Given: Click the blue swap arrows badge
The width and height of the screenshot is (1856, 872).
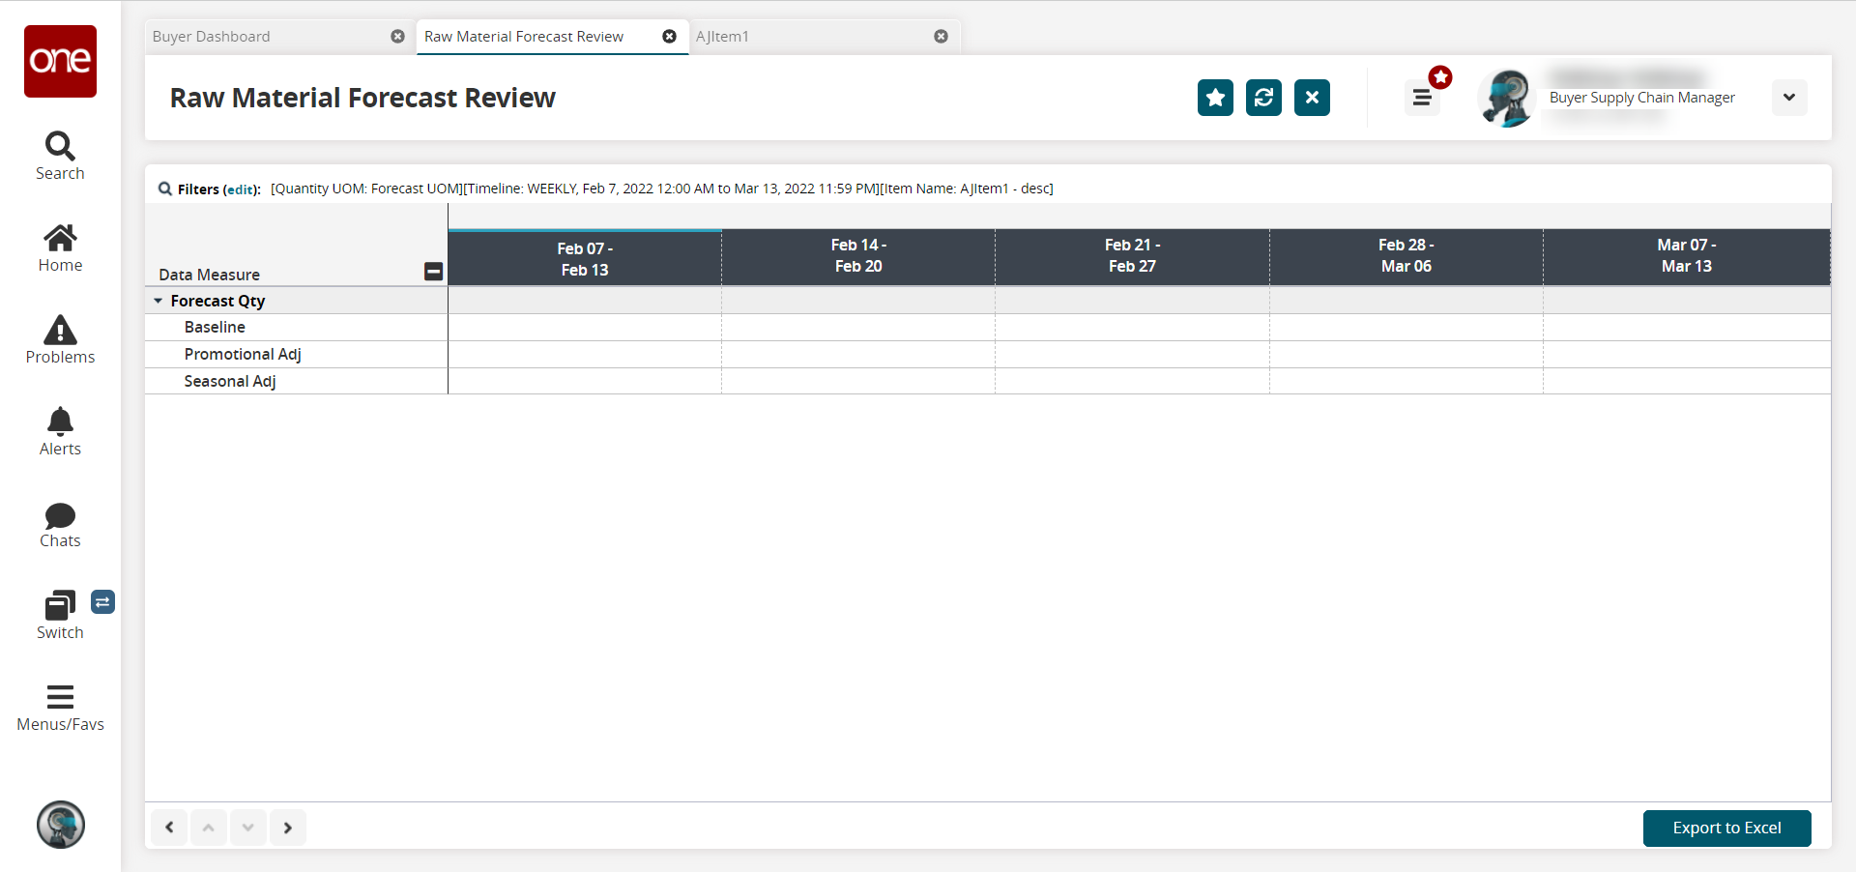Looking at the screenshot, I should [103, 602].
